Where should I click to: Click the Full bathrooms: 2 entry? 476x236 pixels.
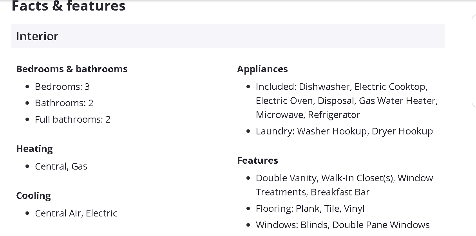72,120
